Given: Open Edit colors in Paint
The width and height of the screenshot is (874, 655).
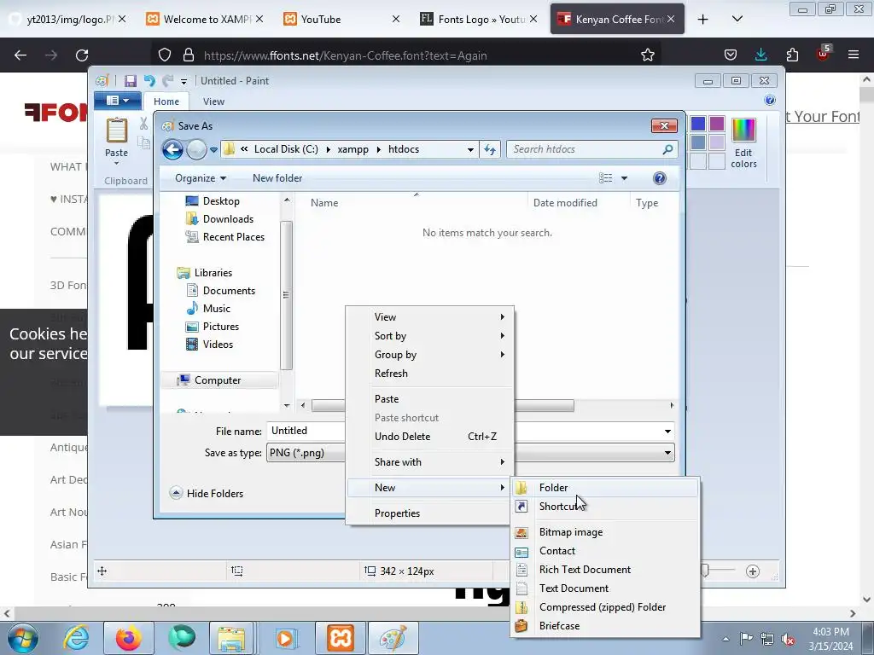Looking at the screenshot, I should 743,143.
